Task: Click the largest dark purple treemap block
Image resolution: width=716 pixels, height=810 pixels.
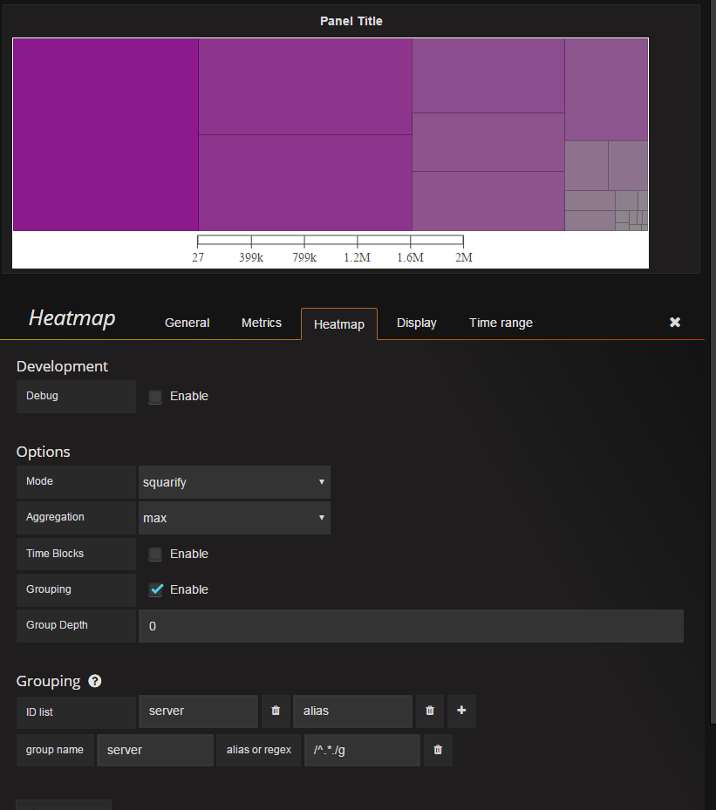Action: [106, 134]
